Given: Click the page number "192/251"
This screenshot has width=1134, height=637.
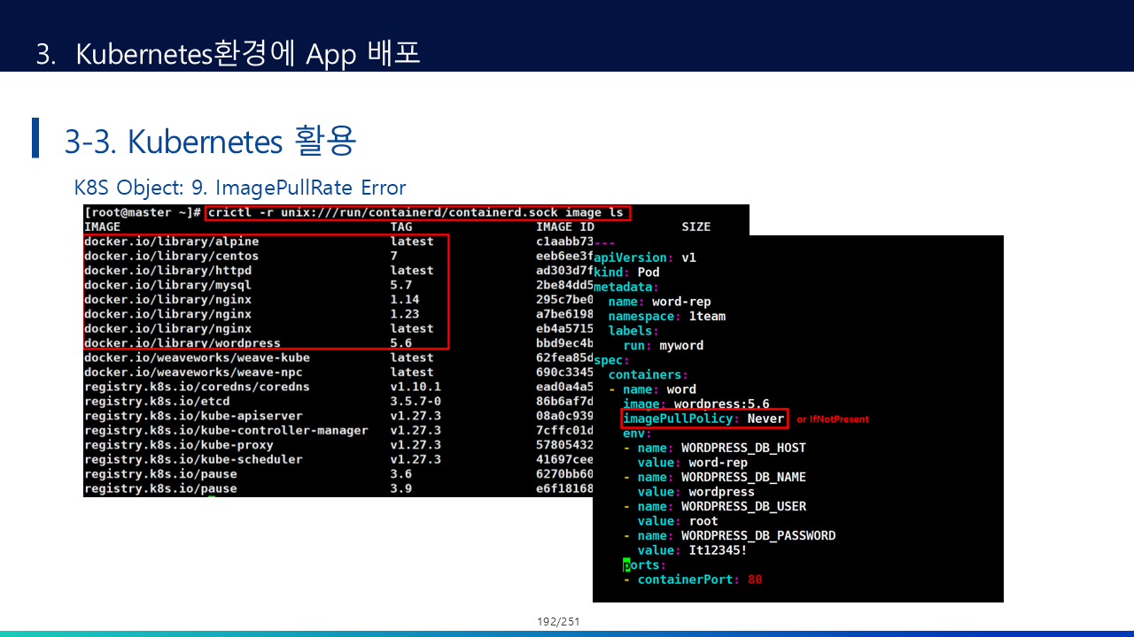Looking at the screenshot, I should (558, 622).
